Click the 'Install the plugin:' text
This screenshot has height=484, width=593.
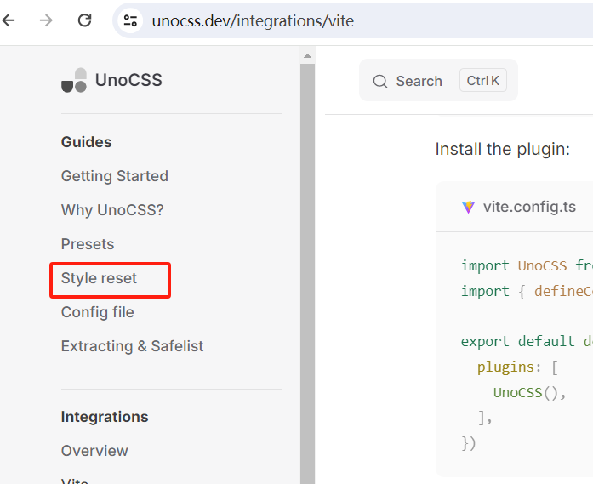tap(503, 149)
